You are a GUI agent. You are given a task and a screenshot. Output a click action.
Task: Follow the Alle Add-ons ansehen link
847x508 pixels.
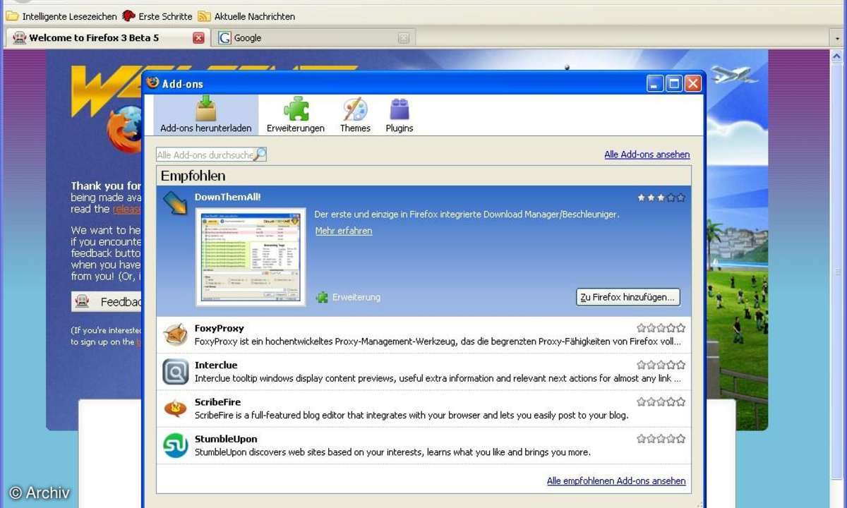pyautogui.click(x=647, y=155)
